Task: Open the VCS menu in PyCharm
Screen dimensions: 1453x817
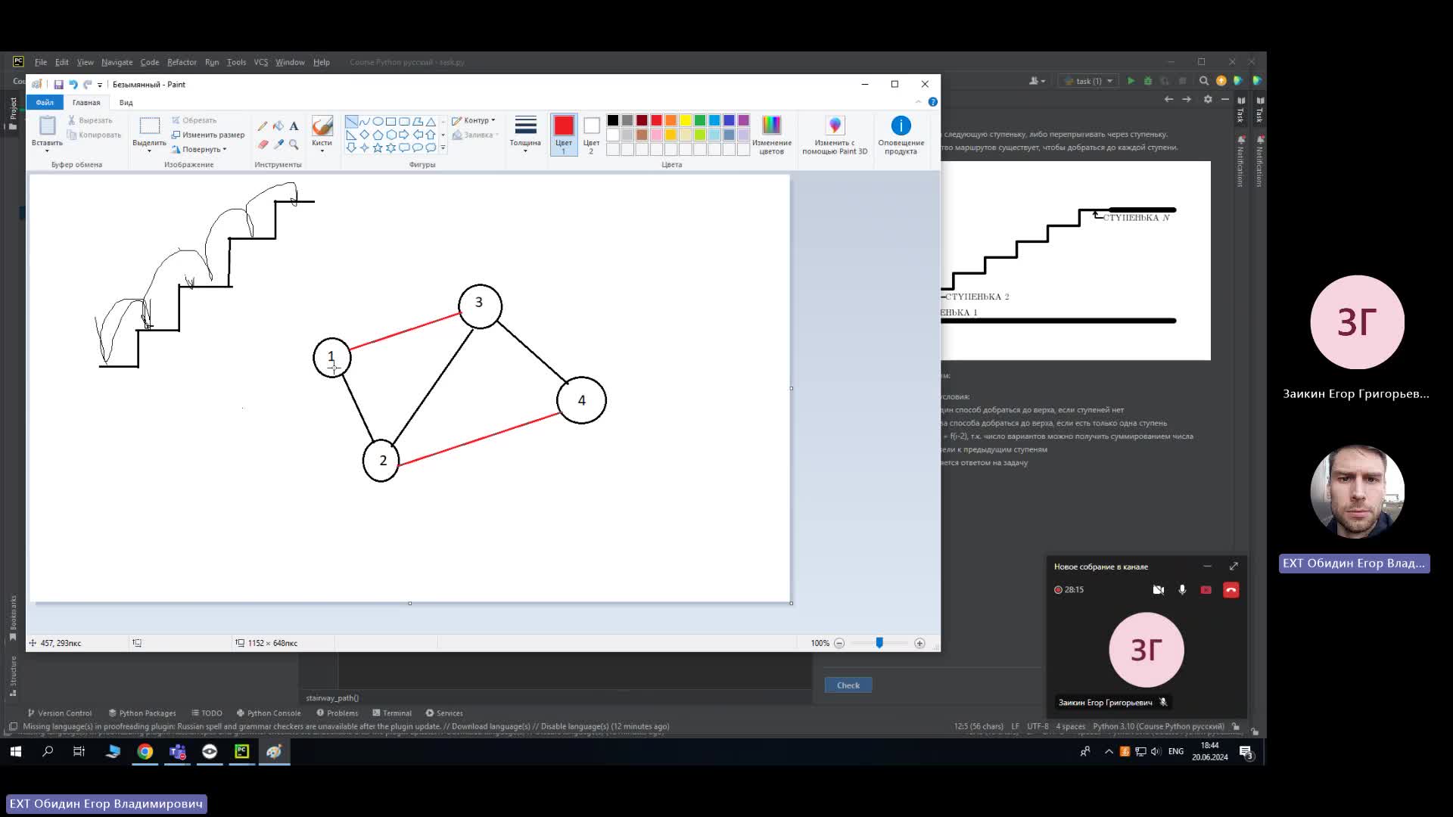Action: pos(261,62)
